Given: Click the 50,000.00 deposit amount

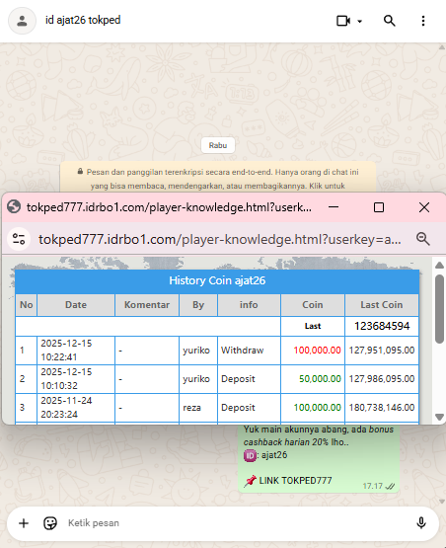Looking at the screenshot, I should coord(320,379).
